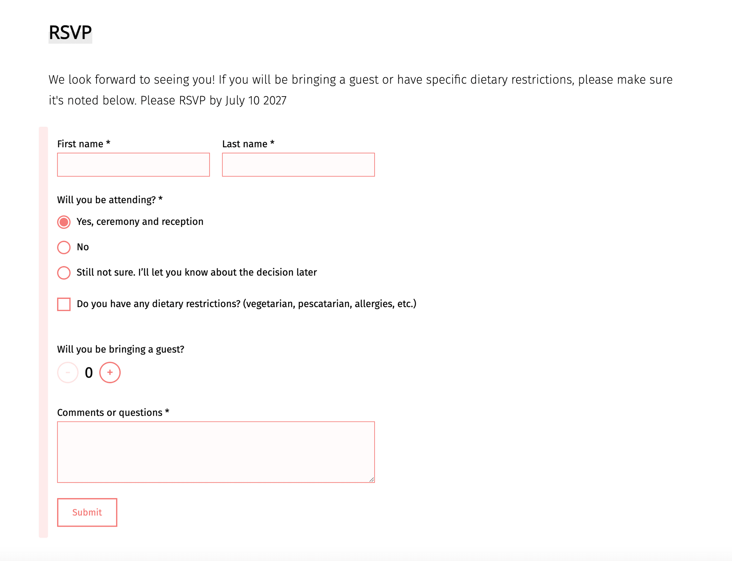Focus the Last name text box
This screenshot has height=561, width=732.
298,165
